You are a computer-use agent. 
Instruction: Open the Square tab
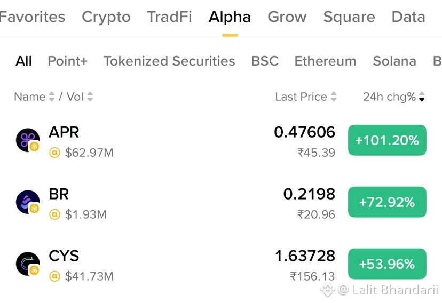349,17
